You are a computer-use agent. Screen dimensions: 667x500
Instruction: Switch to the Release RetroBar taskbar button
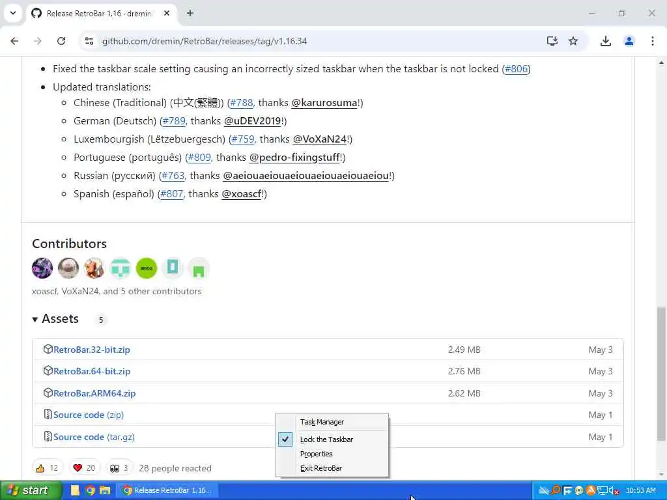pyautogui.click(x=167, y=491)
